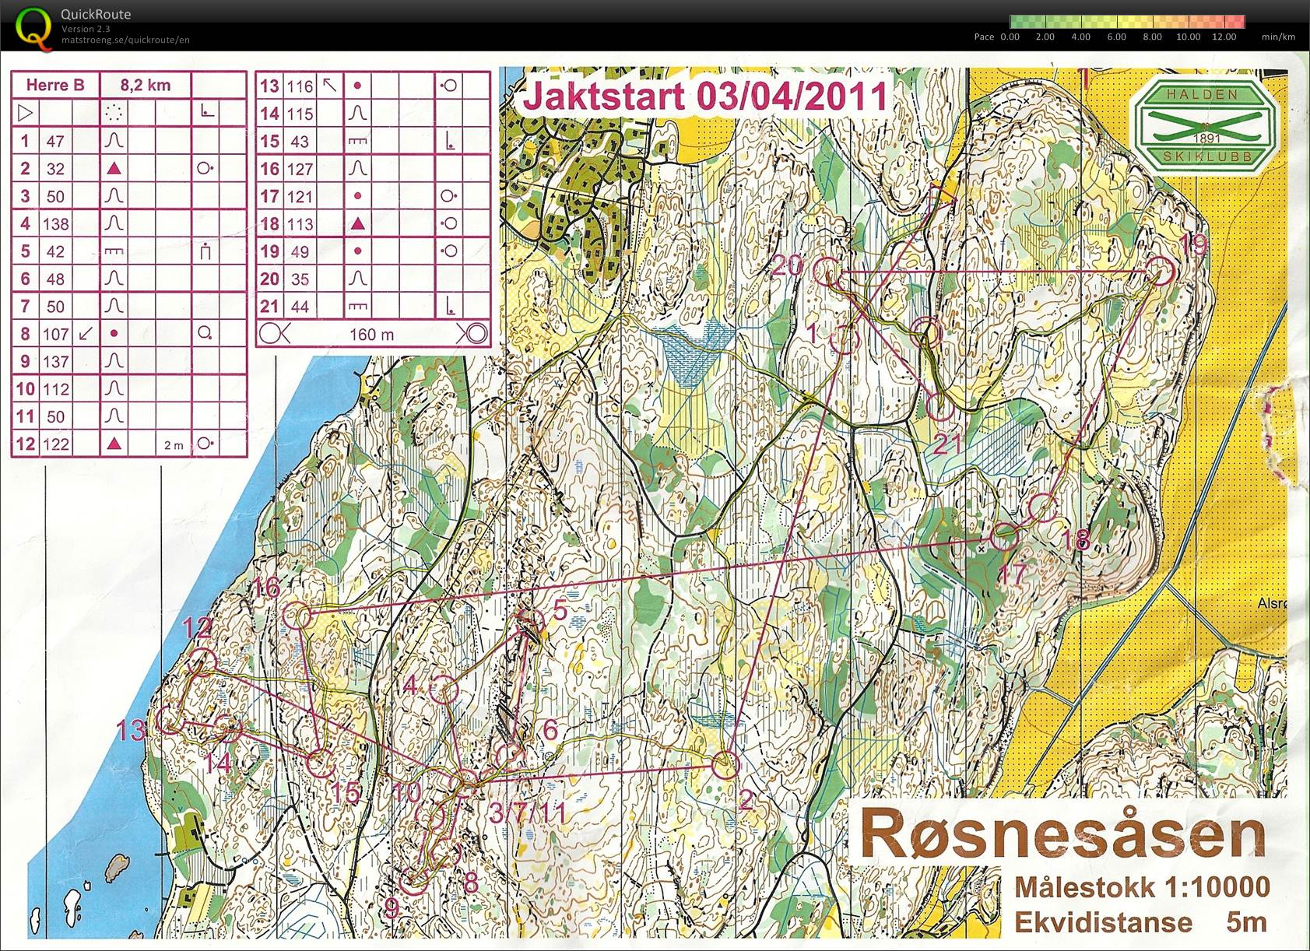This screenshot has width=1310, height=951.
Task: Click the 'Jaktstart 03/04/2011' map title
Action: [x=705, y=96]
